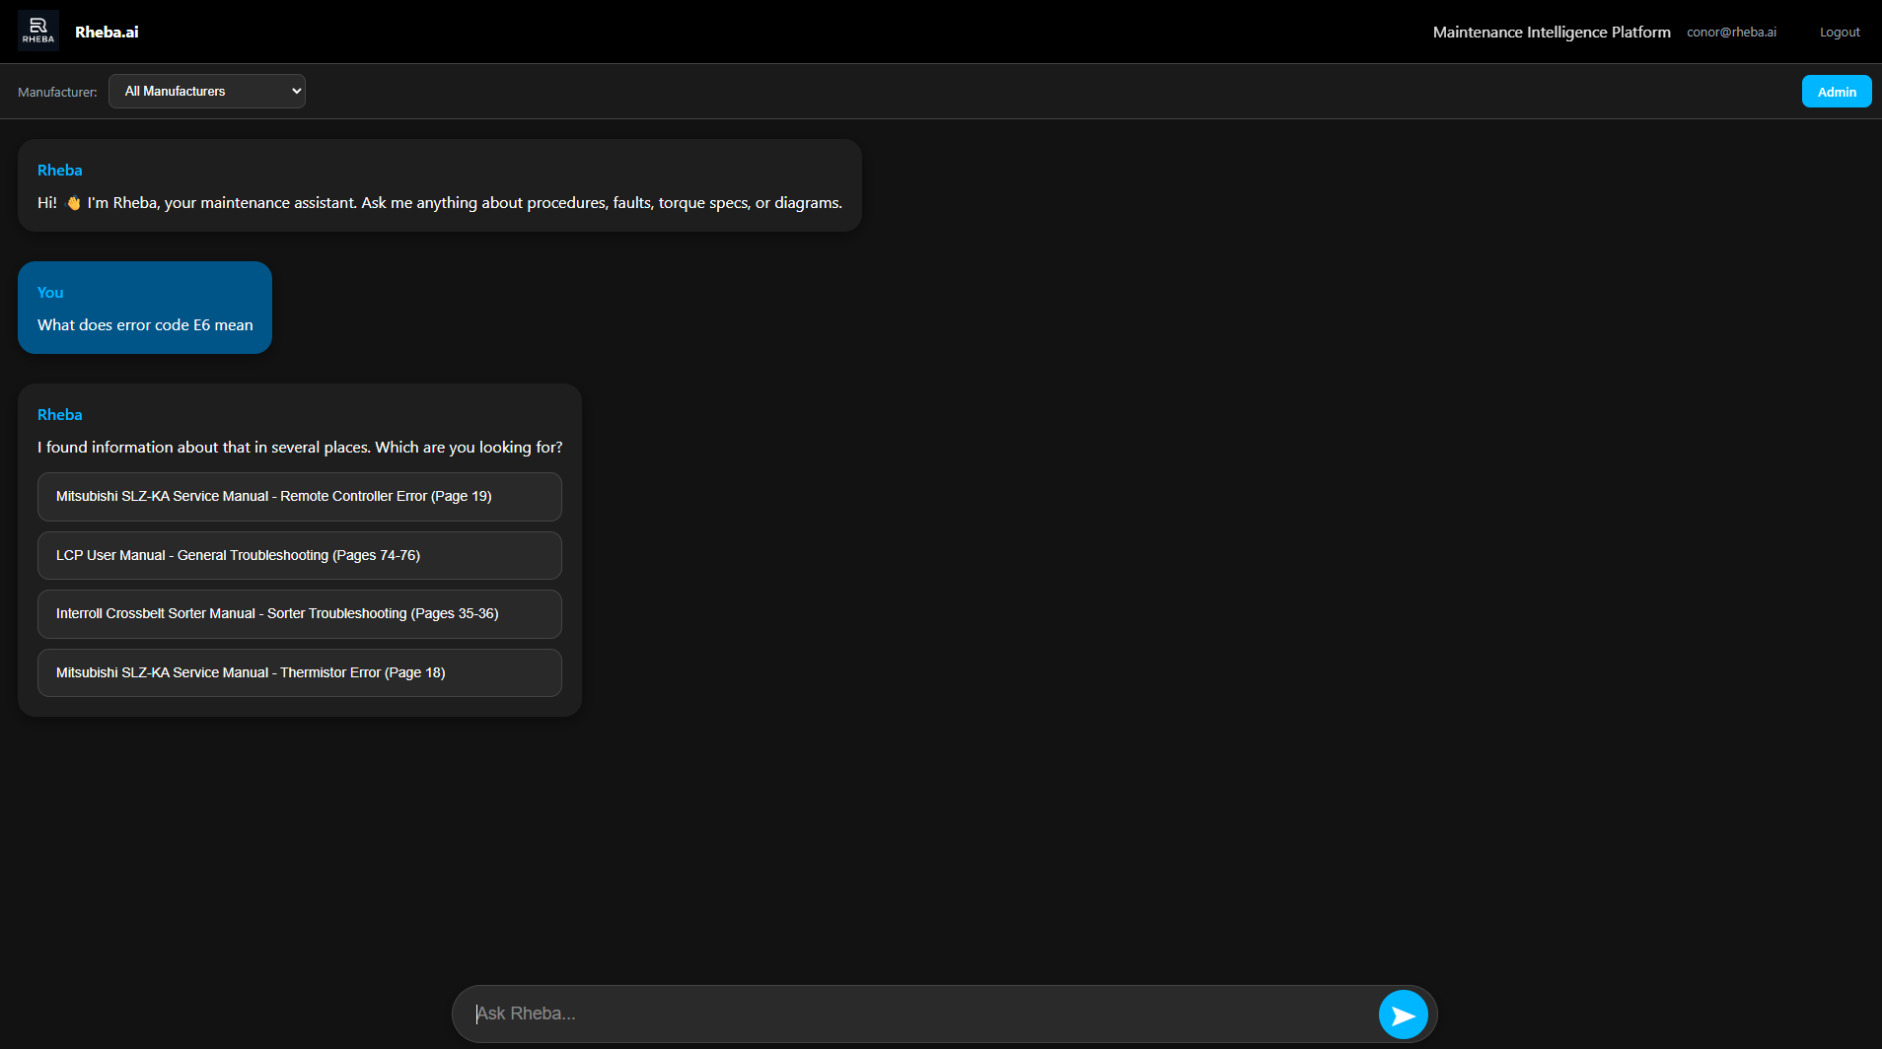Click the "What does error code E6 mean" message
Screen dimensions: 1882x1049
145,325
